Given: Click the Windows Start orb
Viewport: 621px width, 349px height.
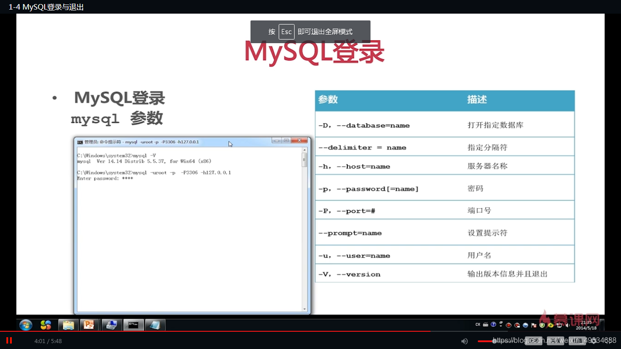Looking at the screenshot, I should (26, 325).
